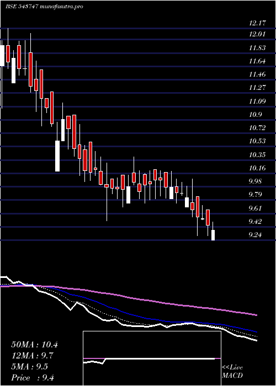Image resolution: width=276 pixels, height=386 pixels.
Task: Click the <<Live MACD label
Action: (232, 372)
